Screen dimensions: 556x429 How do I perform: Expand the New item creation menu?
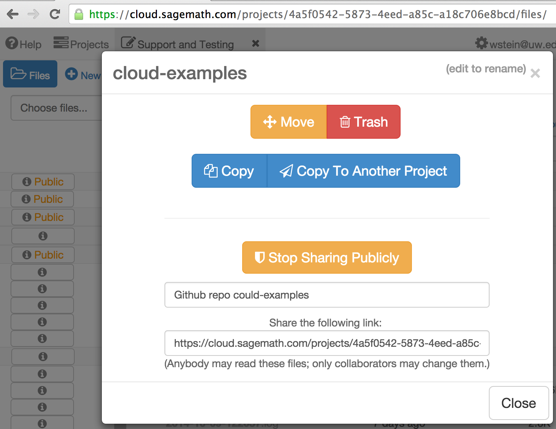coord(83,74)
